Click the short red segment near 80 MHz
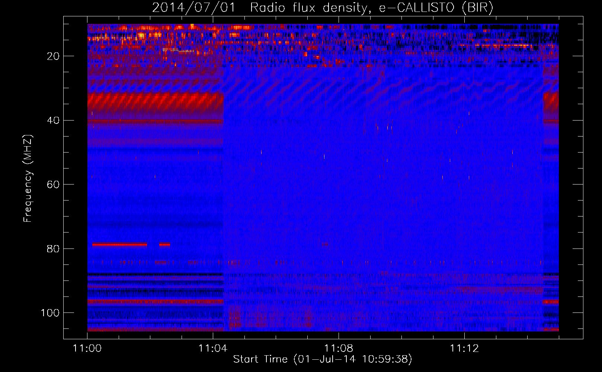Image resolution: width=602 pixels, height=372 pixels. 164,244
